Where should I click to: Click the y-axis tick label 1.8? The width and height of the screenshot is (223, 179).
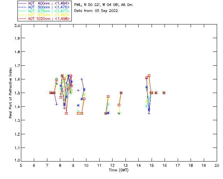coord(17,52)
